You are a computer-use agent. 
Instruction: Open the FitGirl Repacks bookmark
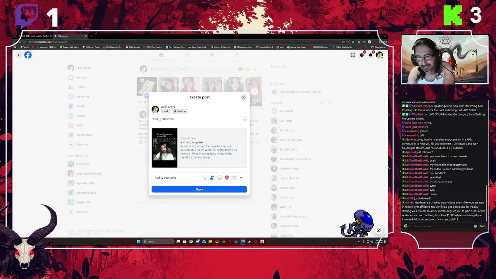tap(112, 47)
